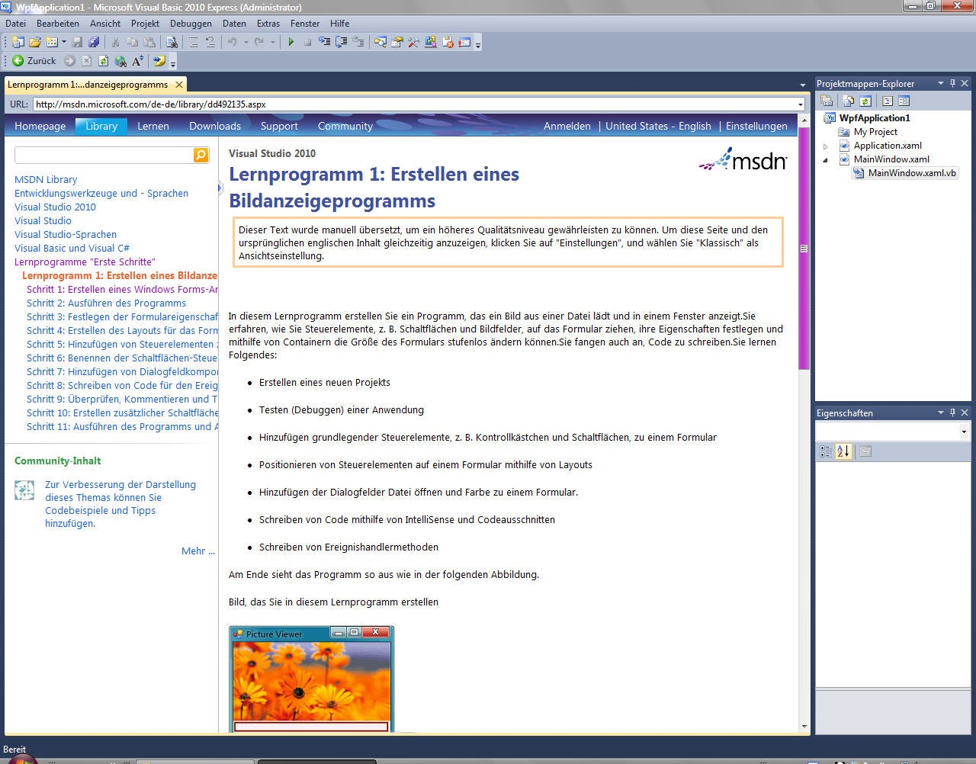
Task: Click the Mehr ... link
Action: [198, 551]
